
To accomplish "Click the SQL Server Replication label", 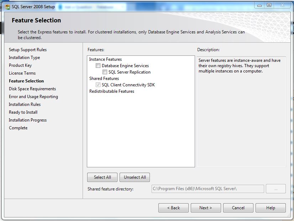I will 129,72.
